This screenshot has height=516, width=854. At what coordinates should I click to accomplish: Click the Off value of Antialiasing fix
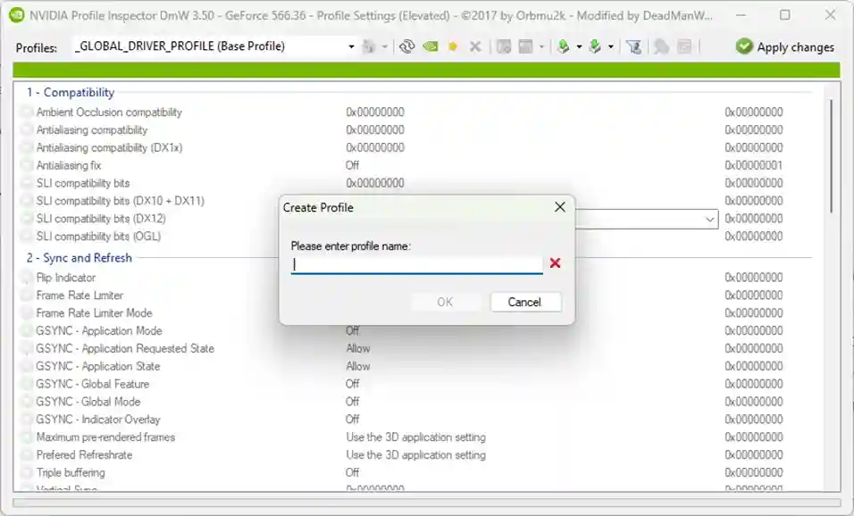352,165
